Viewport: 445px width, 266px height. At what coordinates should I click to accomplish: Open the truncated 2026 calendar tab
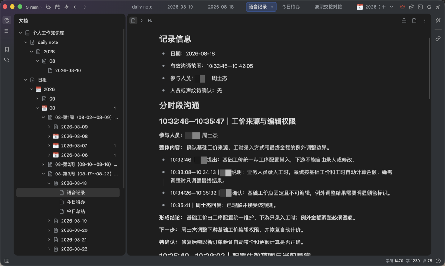[368, 7]
